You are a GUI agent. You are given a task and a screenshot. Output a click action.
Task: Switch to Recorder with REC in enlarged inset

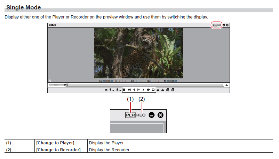click(141, 115)
